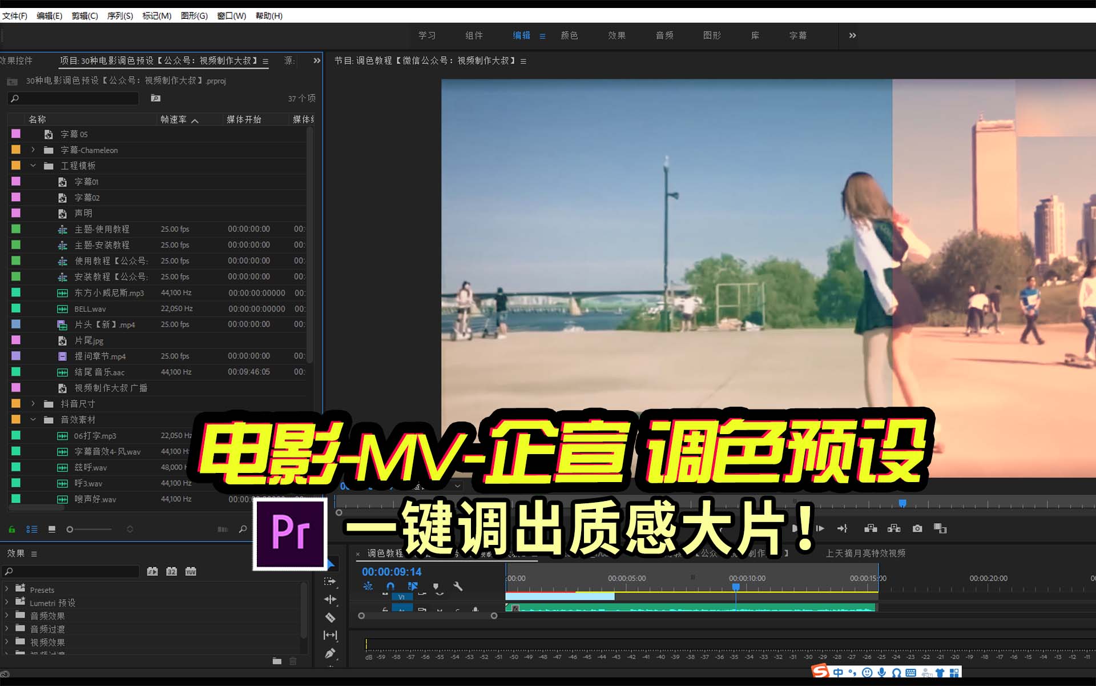Collapse the 工程模板 bin
1096x686 pixels.
coord(33,166)
